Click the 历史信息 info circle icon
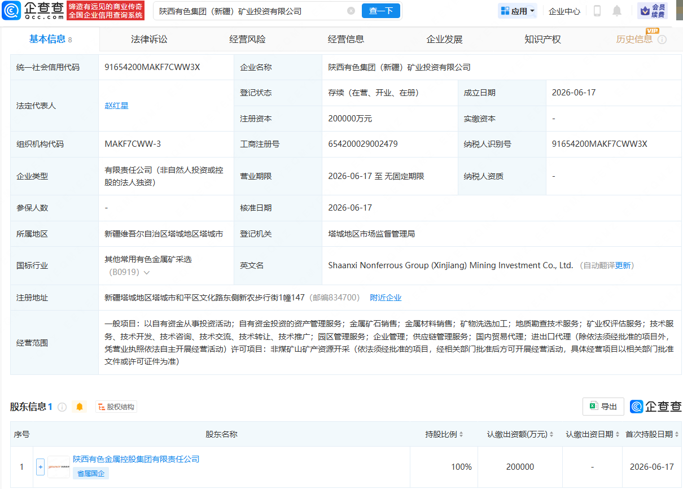 pyautogui.click(x=662, y=40)
